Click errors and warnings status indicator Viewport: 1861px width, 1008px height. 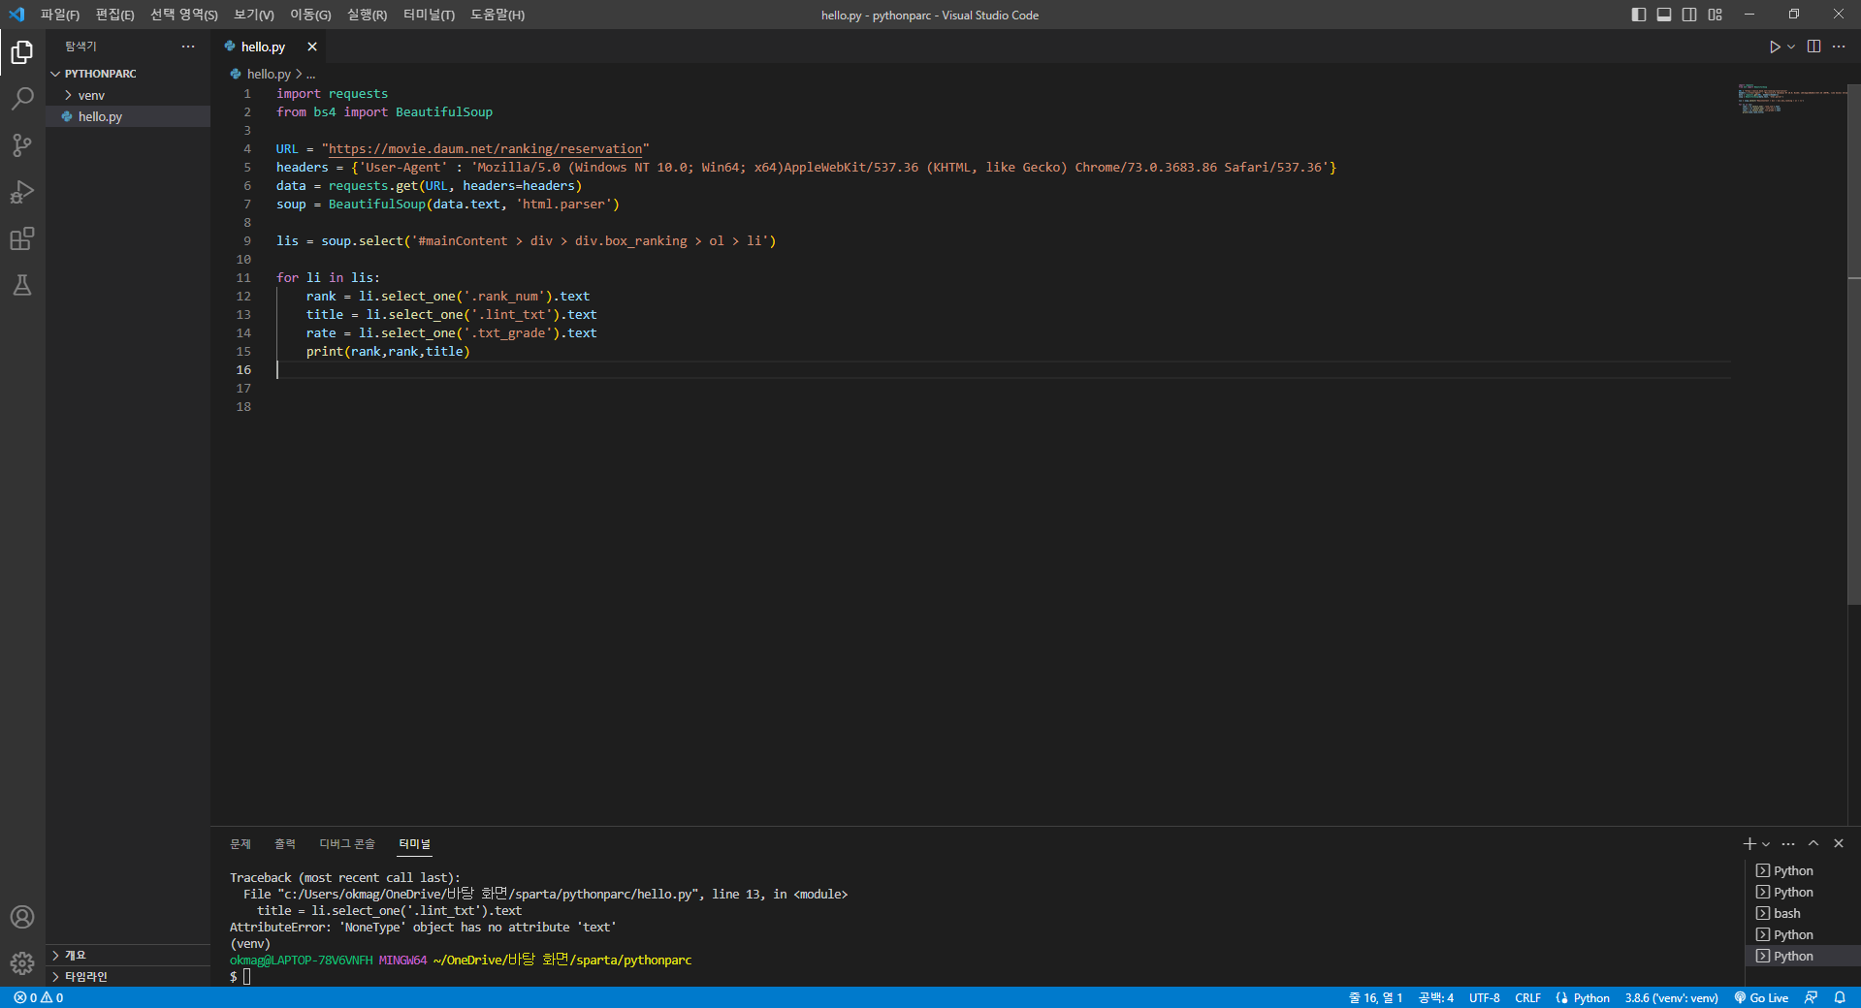pyautogui.click(x=39, y=997)
